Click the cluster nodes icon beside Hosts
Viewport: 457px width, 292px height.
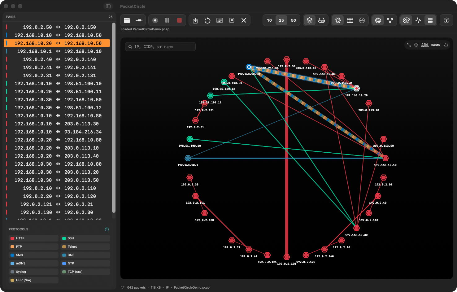pos(416,45)
